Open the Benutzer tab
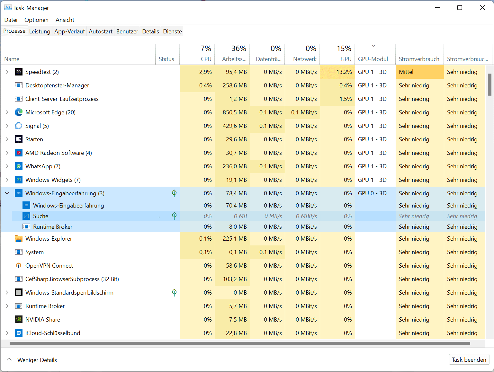Viewport: 494px width, 372px height. pos(127,31)
